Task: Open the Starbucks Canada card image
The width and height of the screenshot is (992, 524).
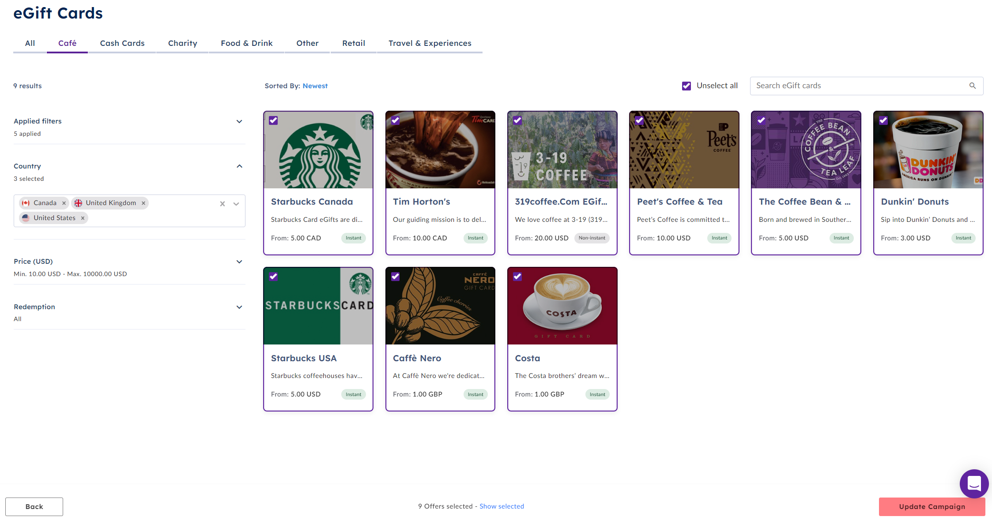Action: (318, 150)
